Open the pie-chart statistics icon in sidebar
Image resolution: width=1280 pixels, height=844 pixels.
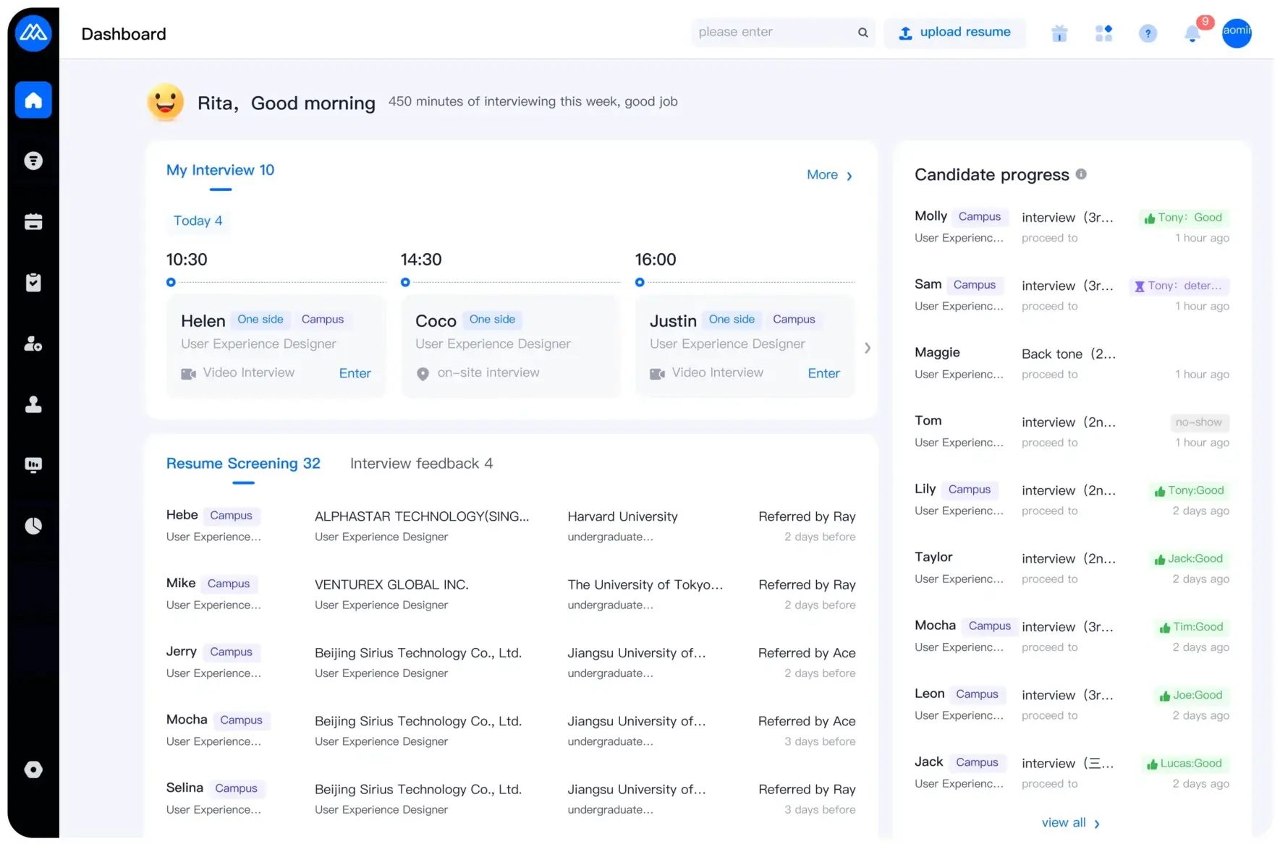pyautogui.click(x=33, y=526)
